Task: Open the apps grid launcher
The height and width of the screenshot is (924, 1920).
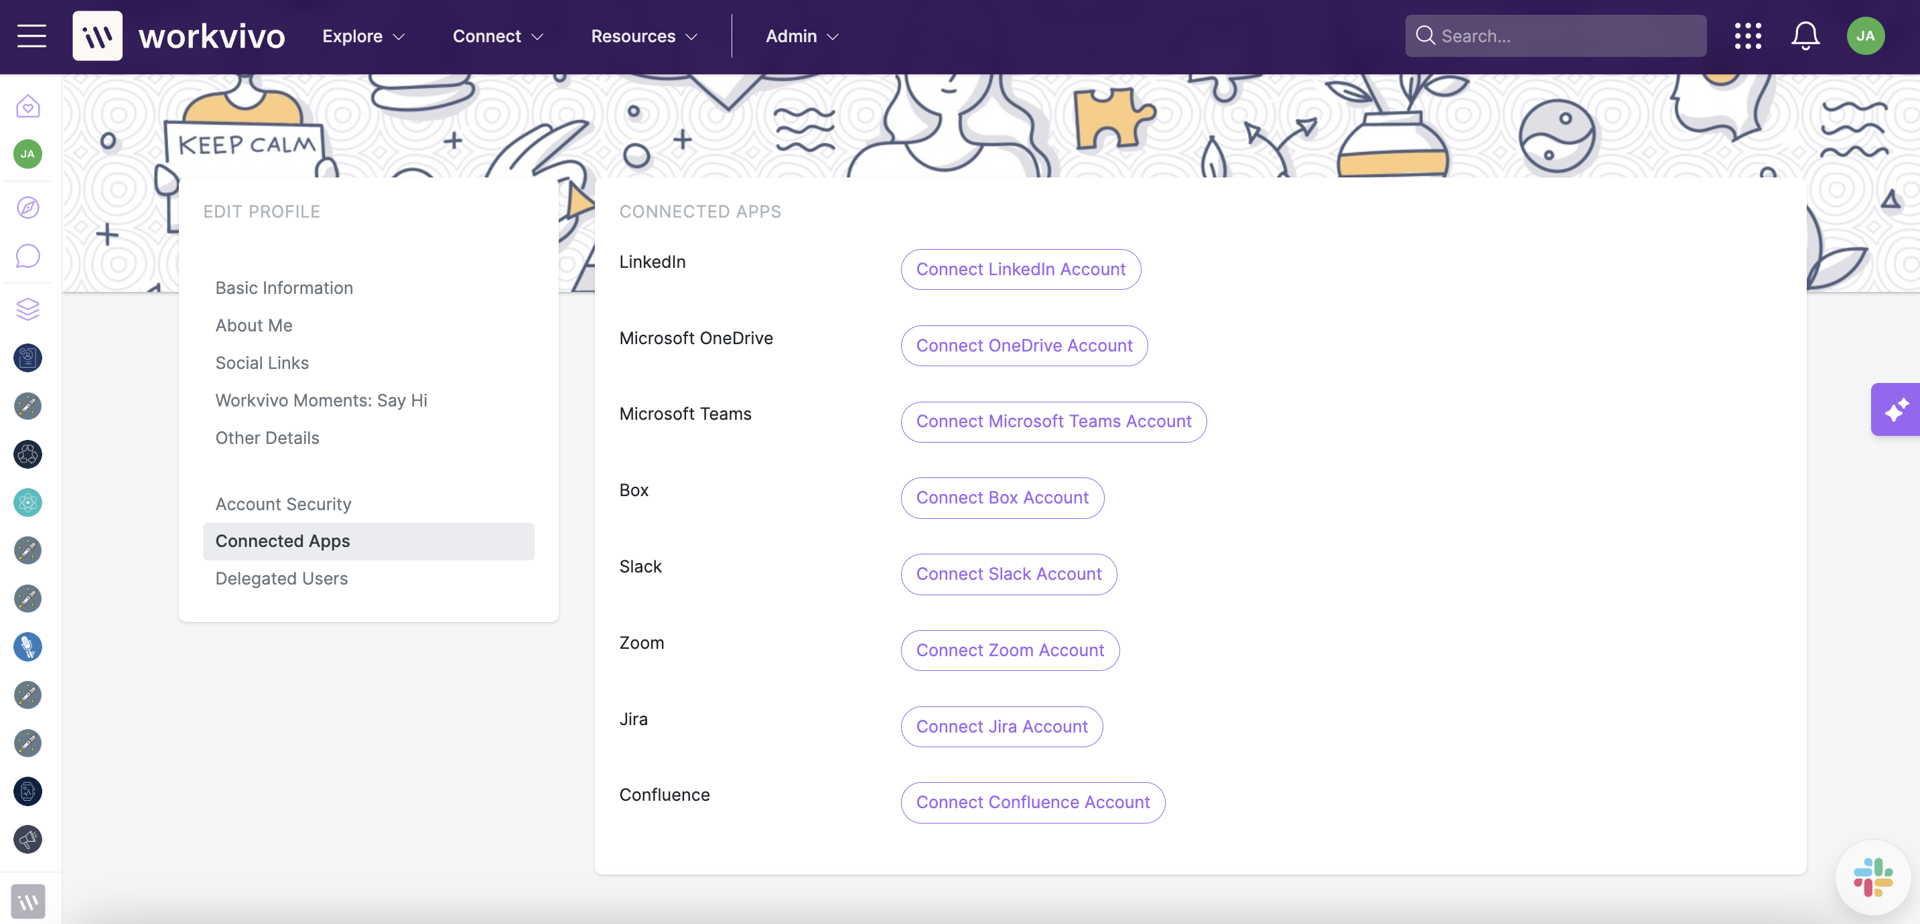Action: tap(1748, 35)
